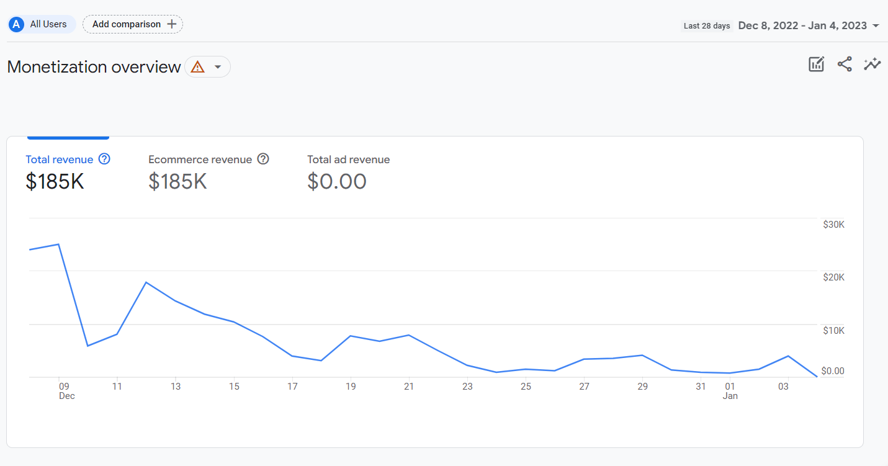Switch to the Total ad revenue metric tab

point(348,171)
